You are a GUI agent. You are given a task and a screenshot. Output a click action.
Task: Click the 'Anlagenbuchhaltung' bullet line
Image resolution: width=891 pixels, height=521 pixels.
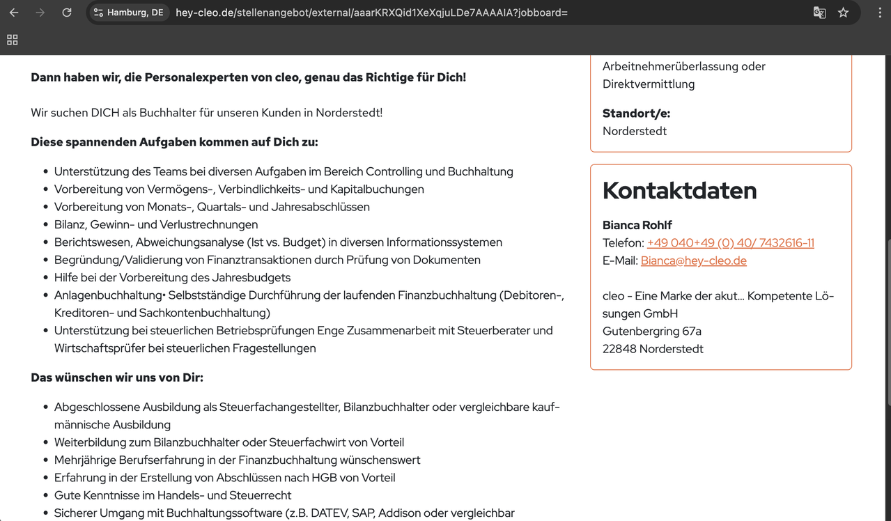pyautogui.click(x=309, y=304)
